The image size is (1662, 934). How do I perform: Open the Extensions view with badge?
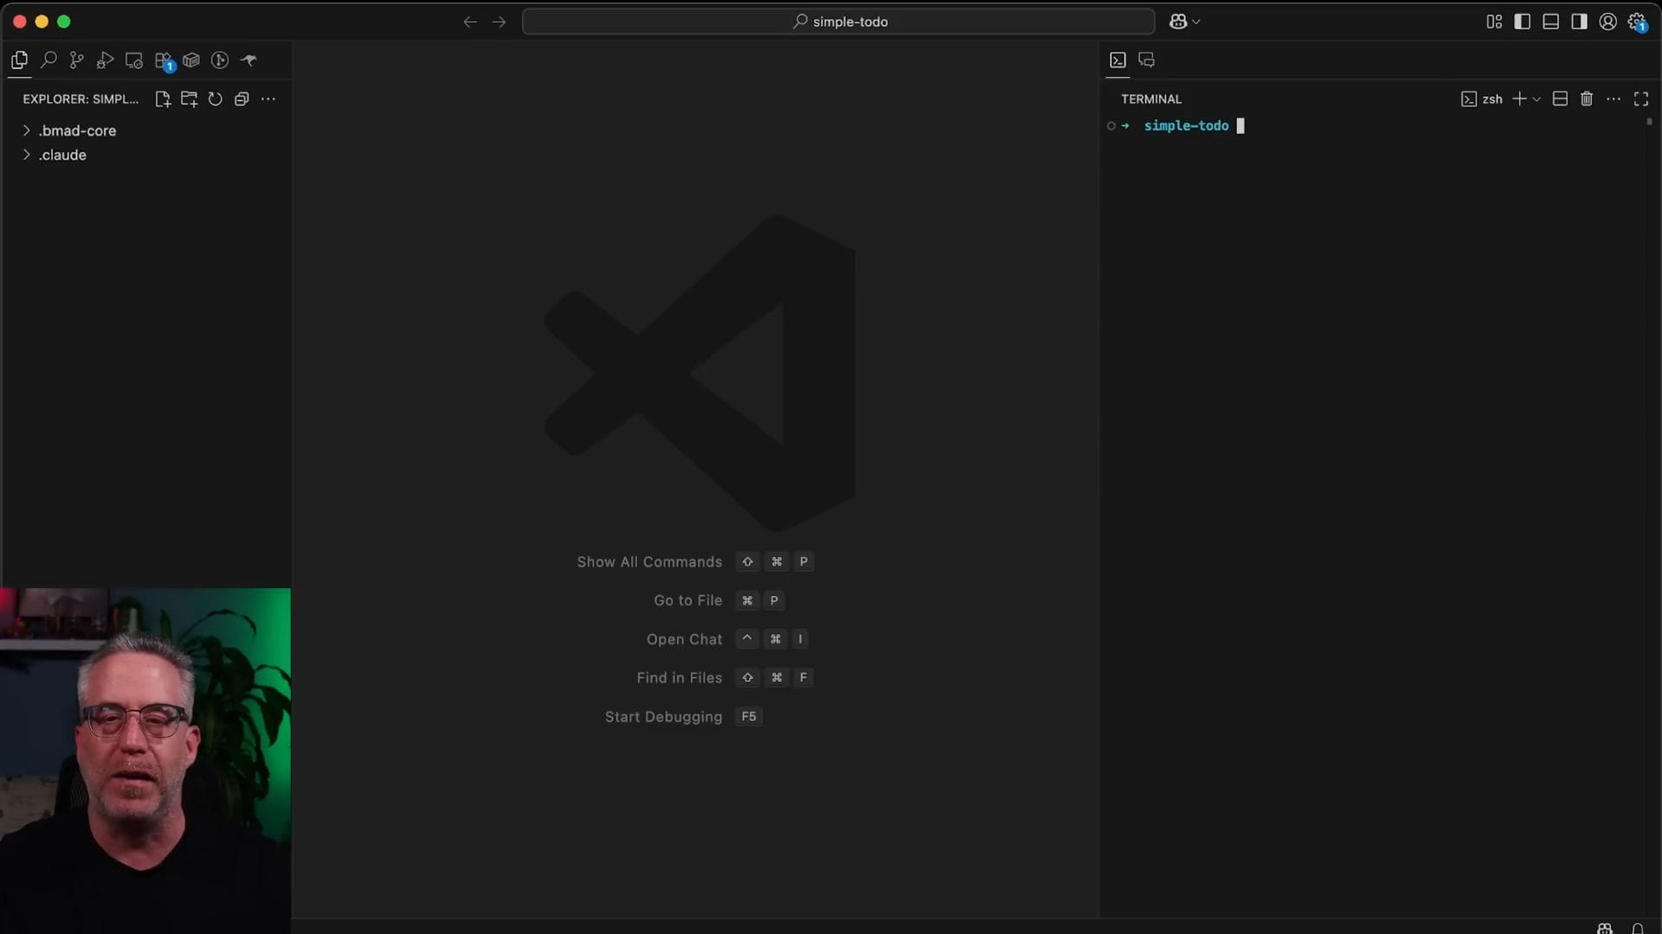click(x=163, y=61)
